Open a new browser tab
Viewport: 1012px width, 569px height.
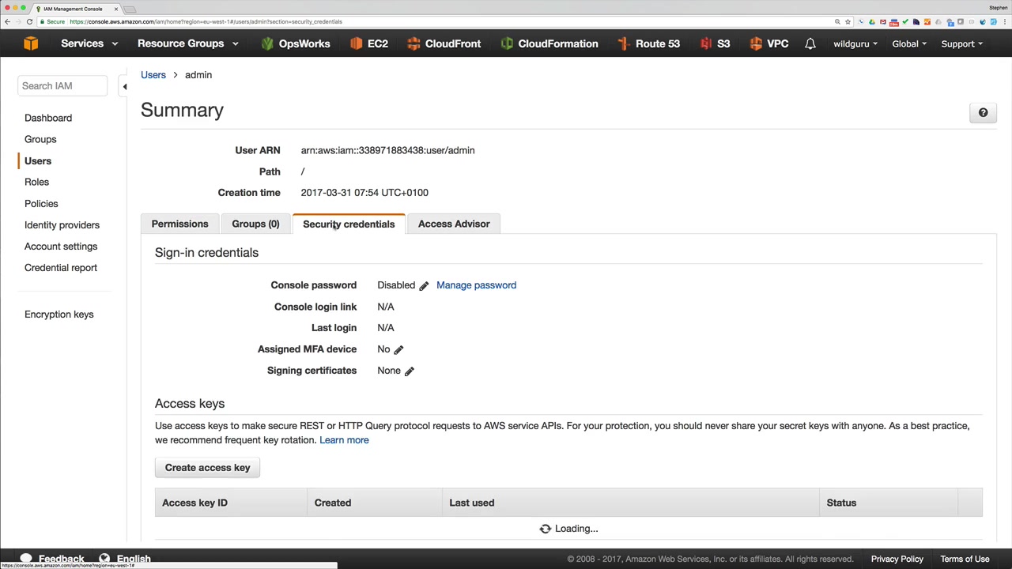click(x=130, y=9)
